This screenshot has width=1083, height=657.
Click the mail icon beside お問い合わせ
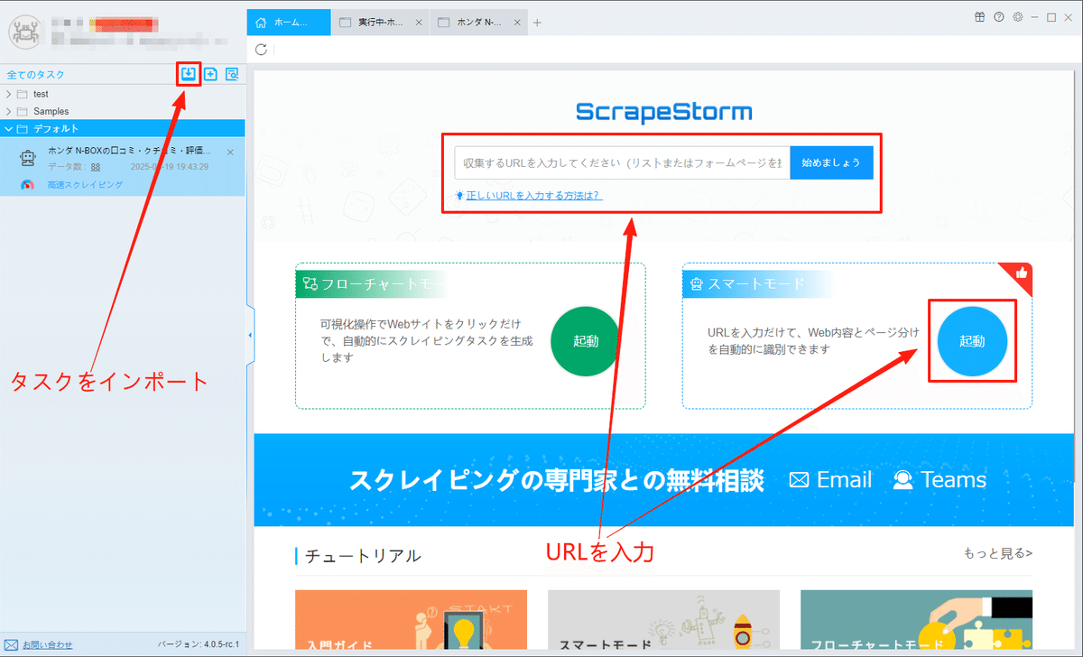point(12,644)
